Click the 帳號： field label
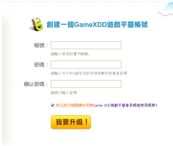This screenshot has width=173, height=146. 41,45
